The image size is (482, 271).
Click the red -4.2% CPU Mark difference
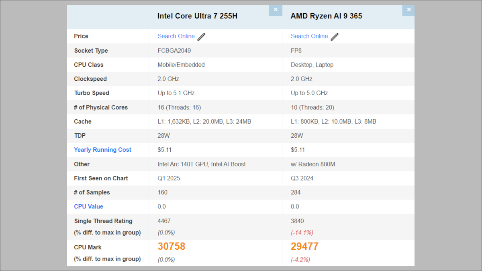(300, 260)
